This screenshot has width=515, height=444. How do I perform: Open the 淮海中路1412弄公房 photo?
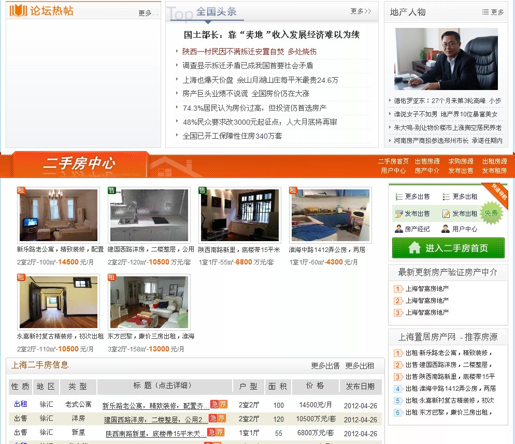pyautogui.click(x=331, y=215)
